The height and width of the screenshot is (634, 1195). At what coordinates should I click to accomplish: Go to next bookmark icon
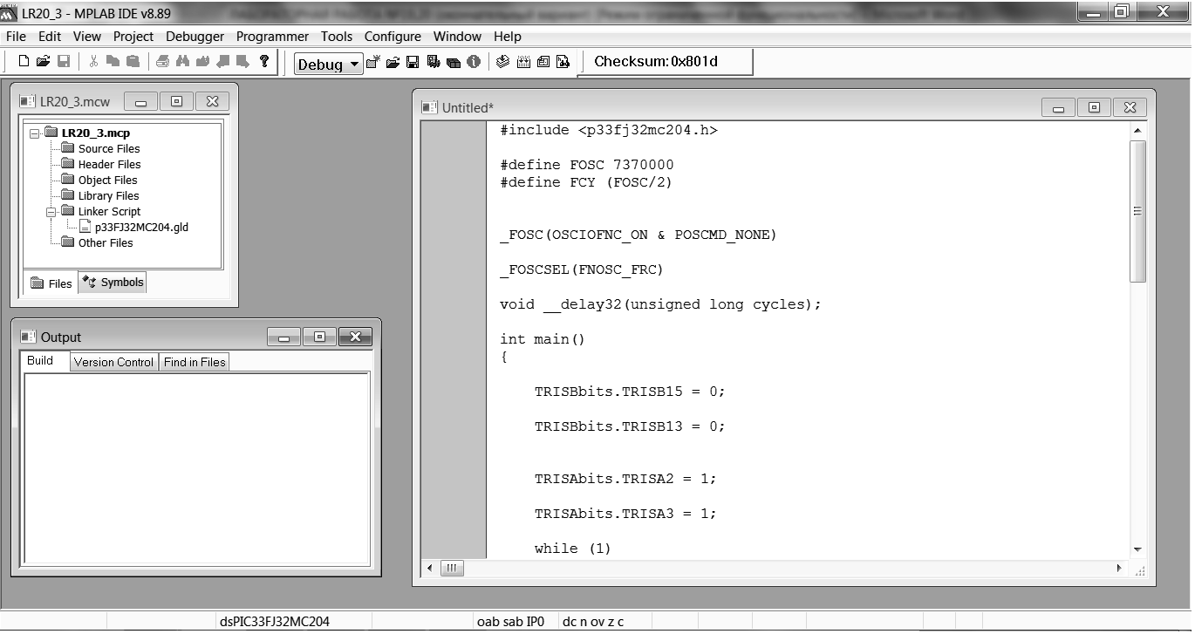242,61
